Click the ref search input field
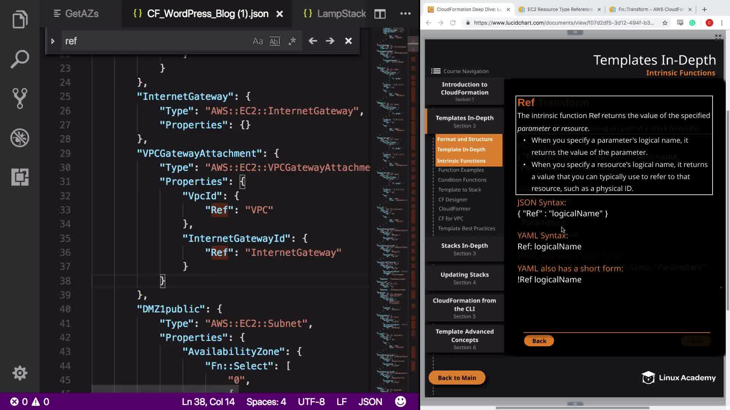This screenshot has height=410, width=730. (152, 41)
